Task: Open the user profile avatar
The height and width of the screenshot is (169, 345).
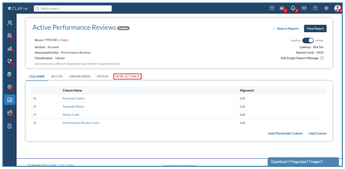Action: (x=337, y=9)
